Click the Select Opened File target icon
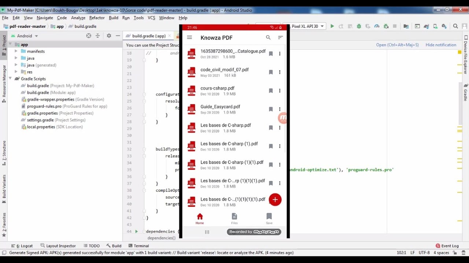This screenshot has height=263, width=469. (x=89, y=36)
